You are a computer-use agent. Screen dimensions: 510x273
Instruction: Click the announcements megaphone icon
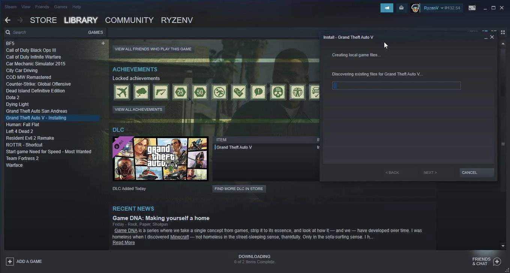point(387,8)
